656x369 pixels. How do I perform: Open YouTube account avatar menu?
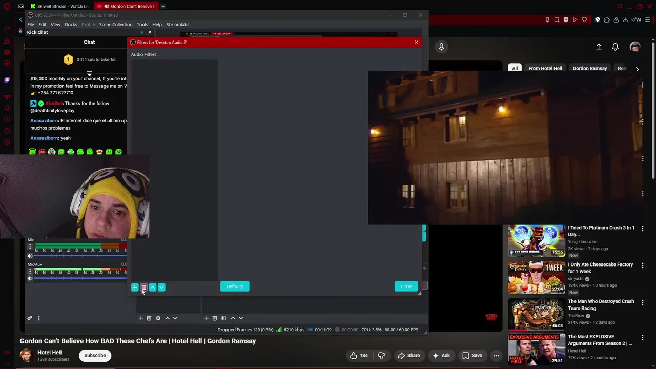pos(635,47)
